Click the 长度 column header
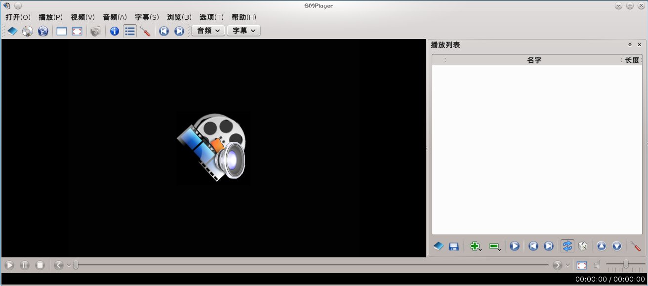The image size is (648, 286). pos(632,60)
